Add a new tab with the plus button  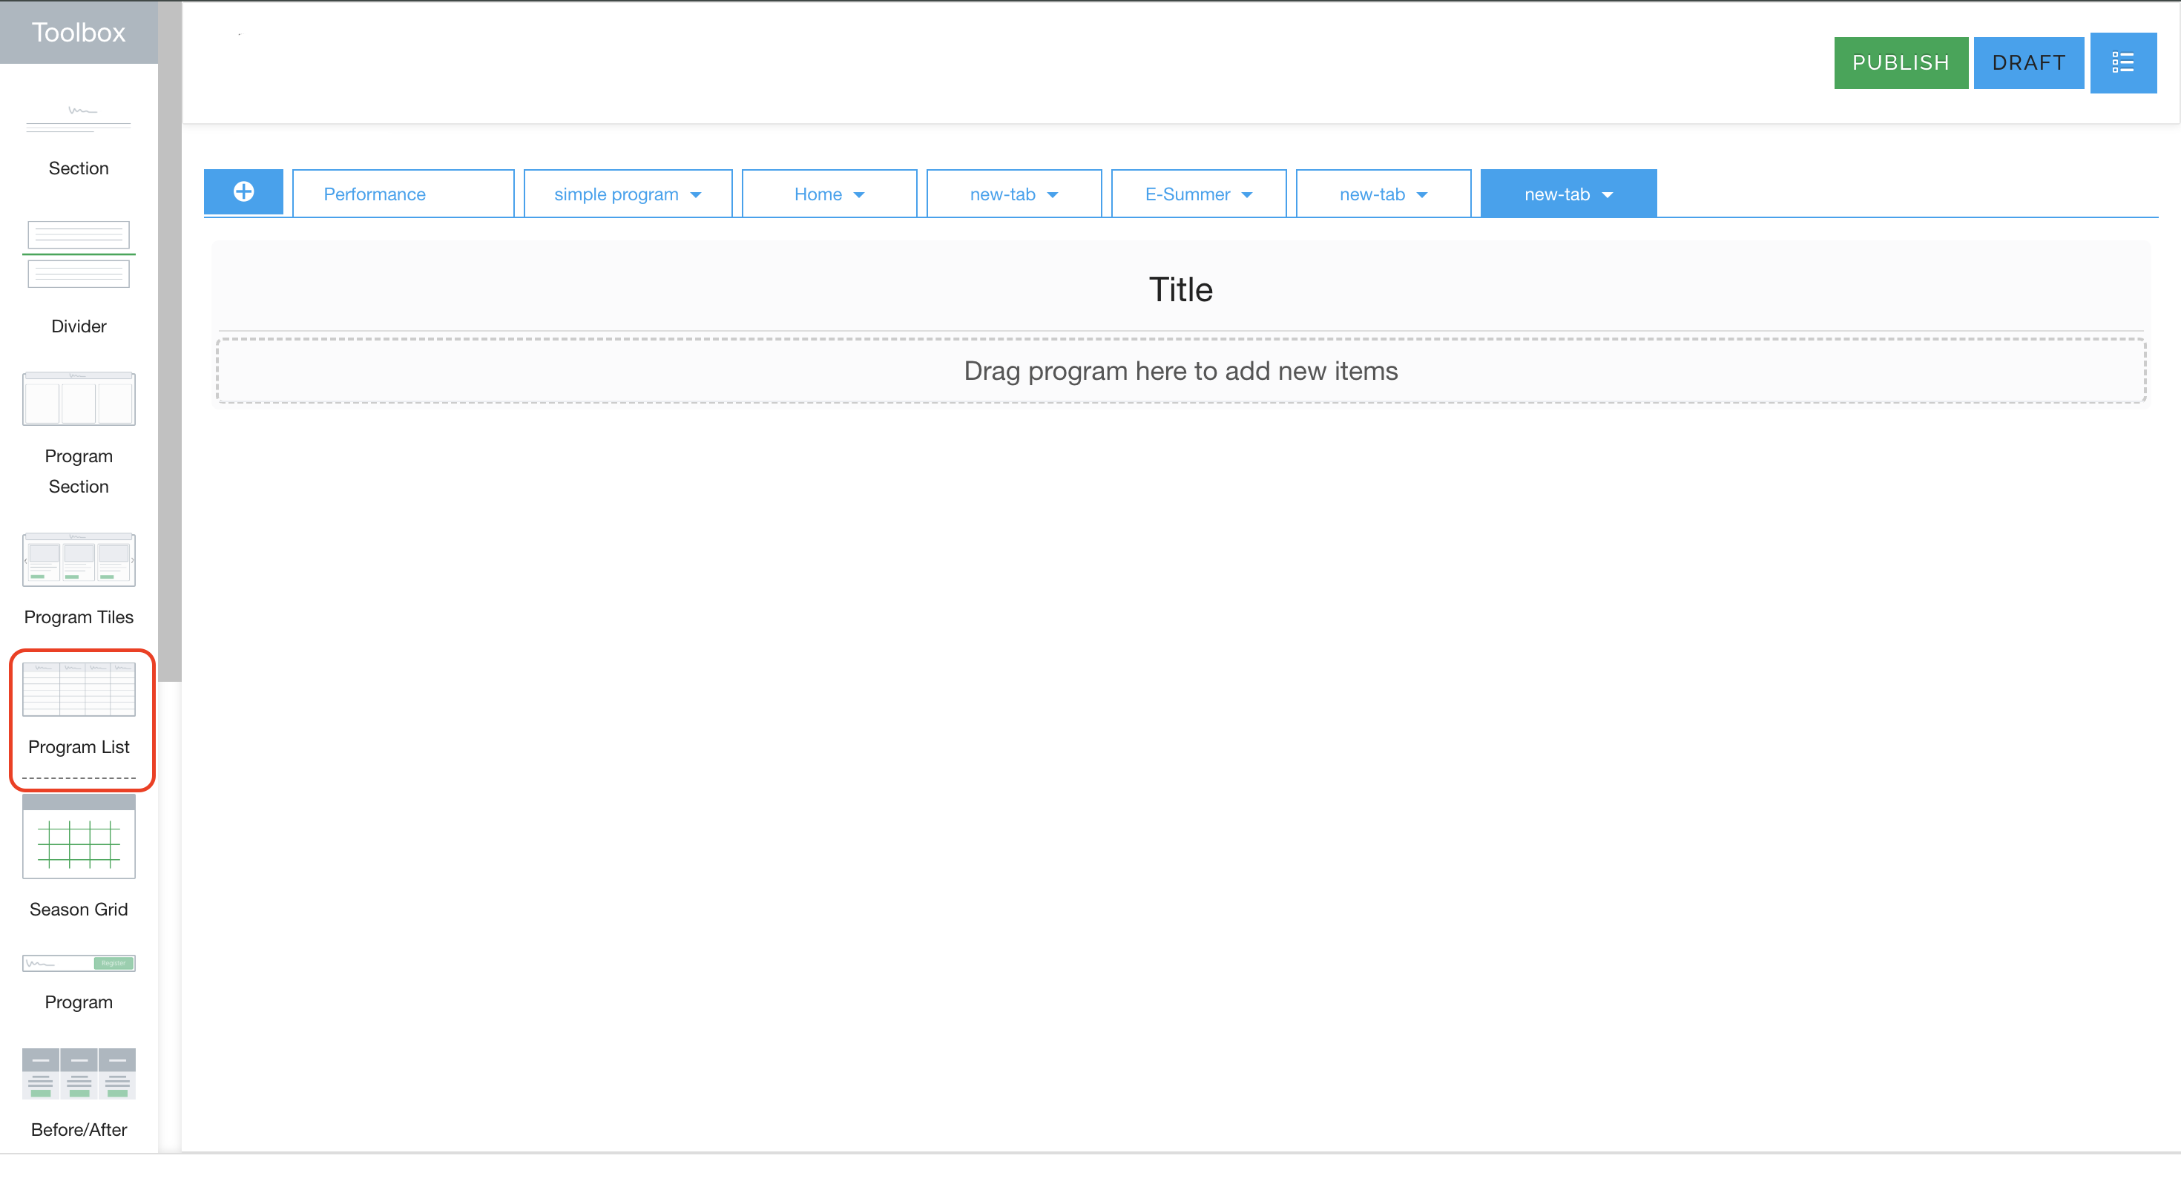[243, 192]
